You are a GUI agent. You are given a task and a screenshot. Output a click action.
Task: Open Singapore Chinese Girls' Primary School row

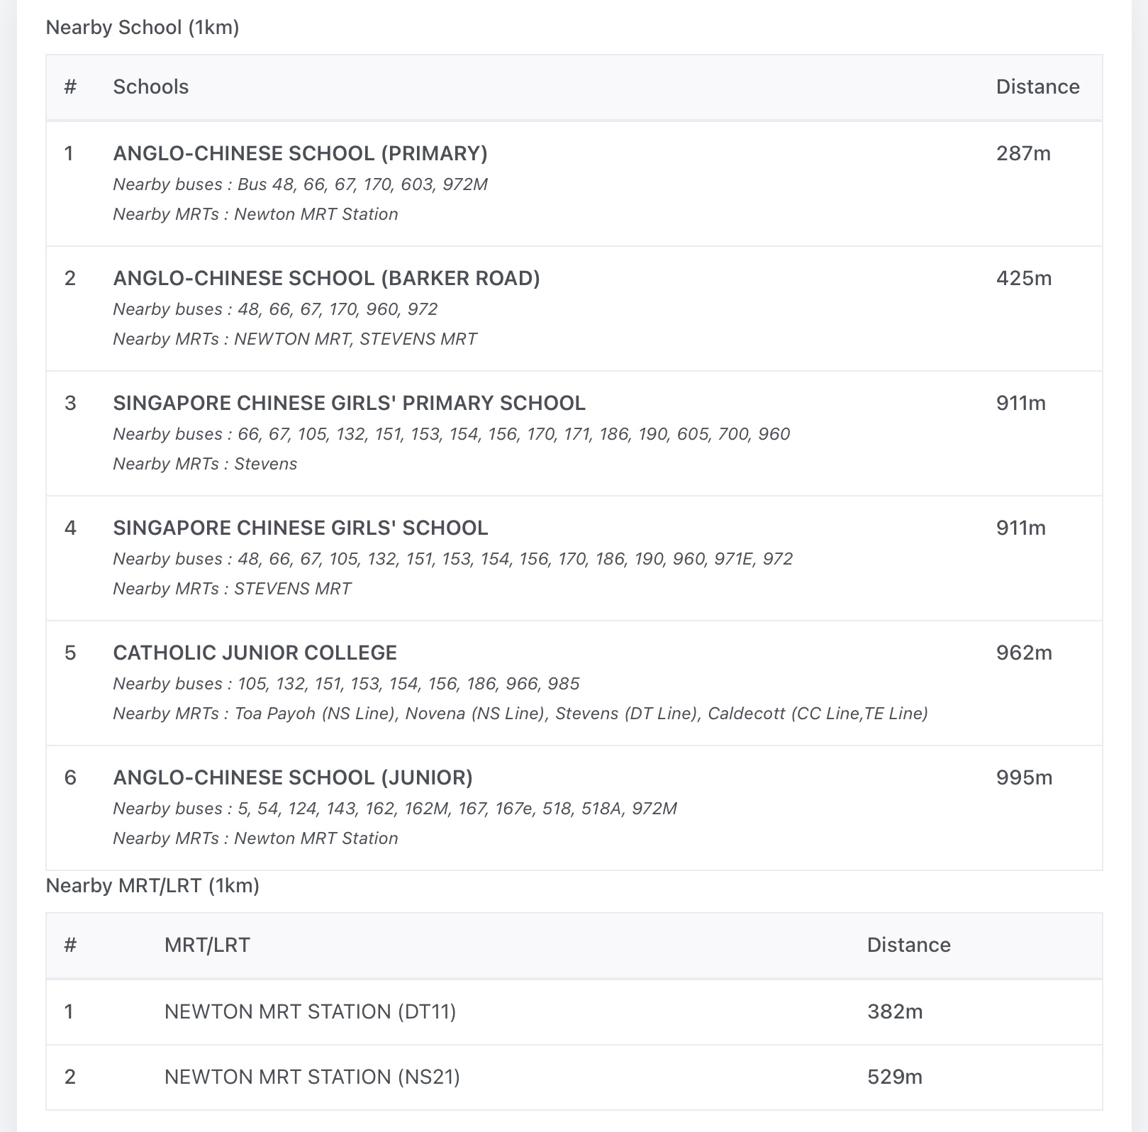point(349,404)
